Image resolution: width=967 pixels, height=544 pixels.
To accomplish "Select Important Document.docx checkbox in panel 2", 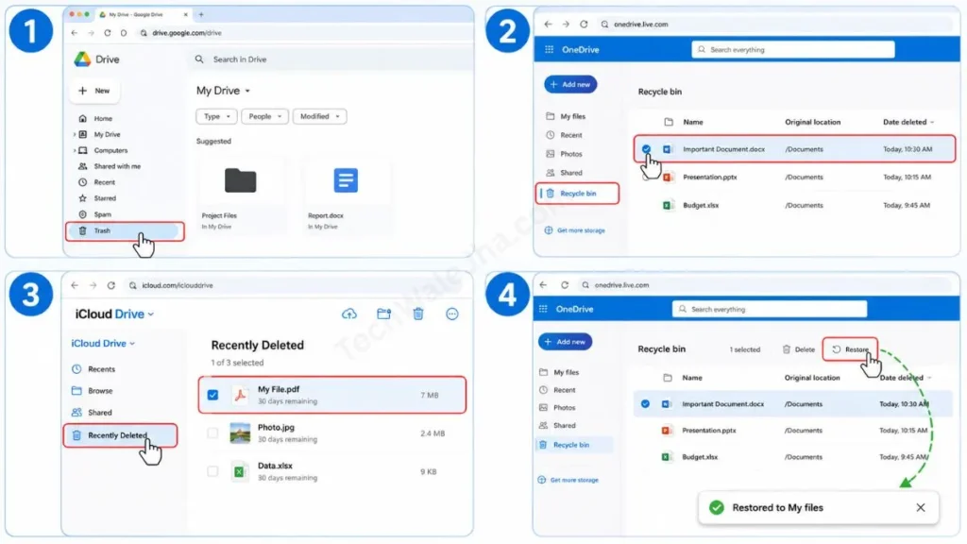I will 646,149.
